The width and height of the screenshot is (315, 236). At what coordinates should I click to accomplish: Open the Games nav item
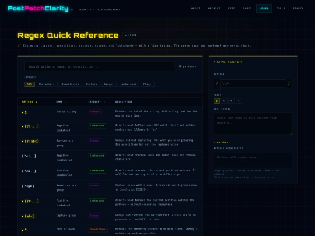pos(247,8)
